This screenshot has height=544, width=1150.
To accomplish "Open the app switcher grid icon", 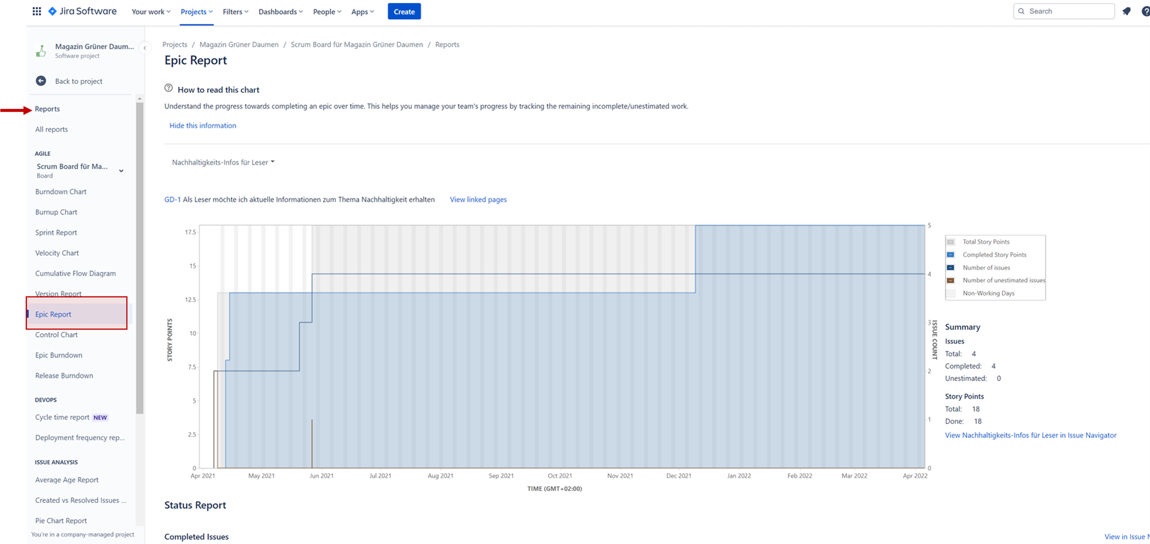I will [x=37, y=11].
